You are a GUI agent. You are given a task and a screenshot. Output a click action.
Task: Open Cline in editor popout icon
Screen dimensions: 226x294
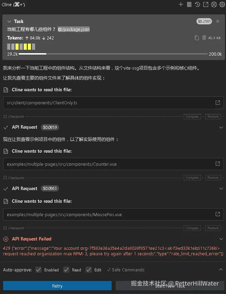tap(206, 4)
